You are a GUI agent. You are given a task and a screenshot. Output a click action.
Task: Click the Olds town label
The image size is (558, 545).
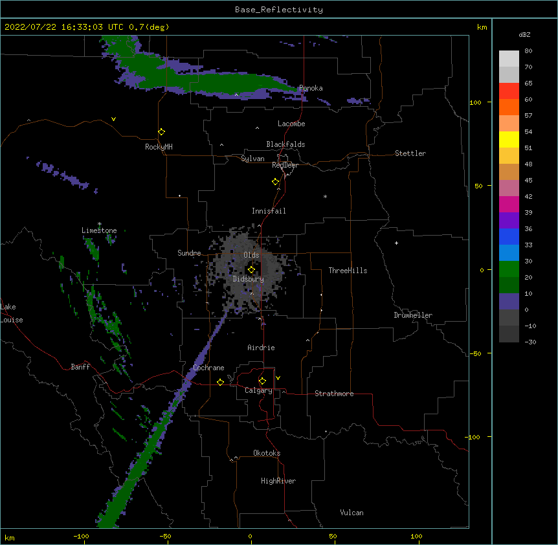251,255
